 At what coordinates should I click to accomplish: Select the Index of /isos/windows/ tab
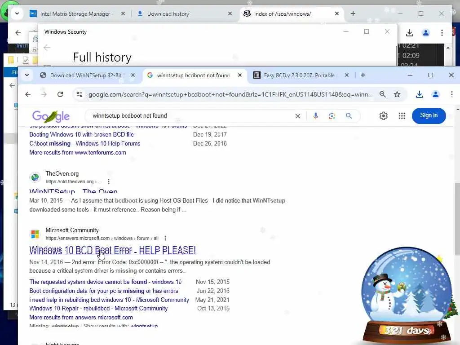coord(283,14)
